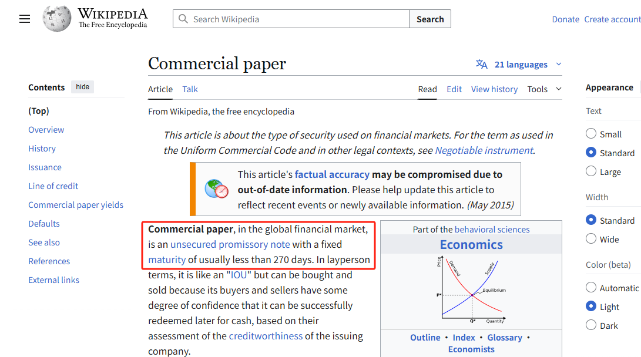This screenshot has width=641, height=357.
Task: Open the Economists link in infobox
Action: pos(471,349)
